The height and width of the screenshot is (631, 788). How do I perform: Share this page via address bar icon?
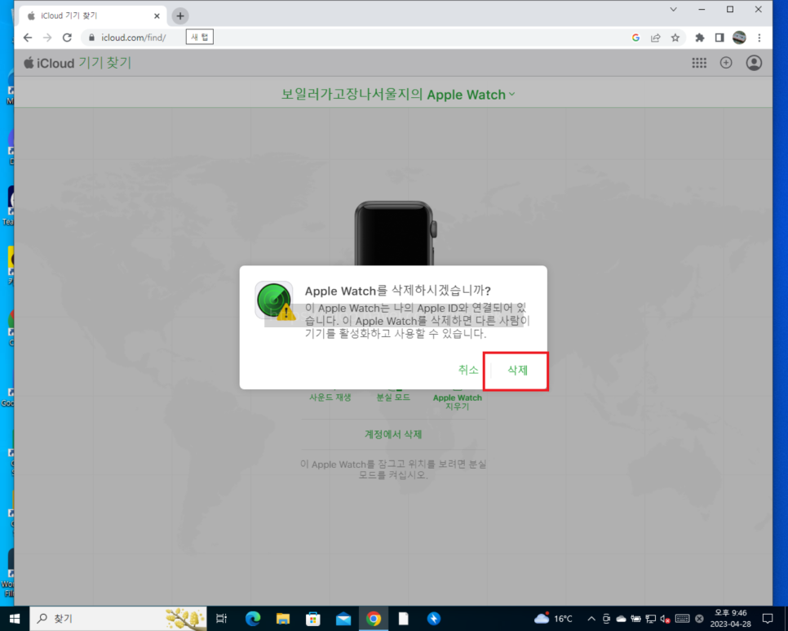click(655, 38)
